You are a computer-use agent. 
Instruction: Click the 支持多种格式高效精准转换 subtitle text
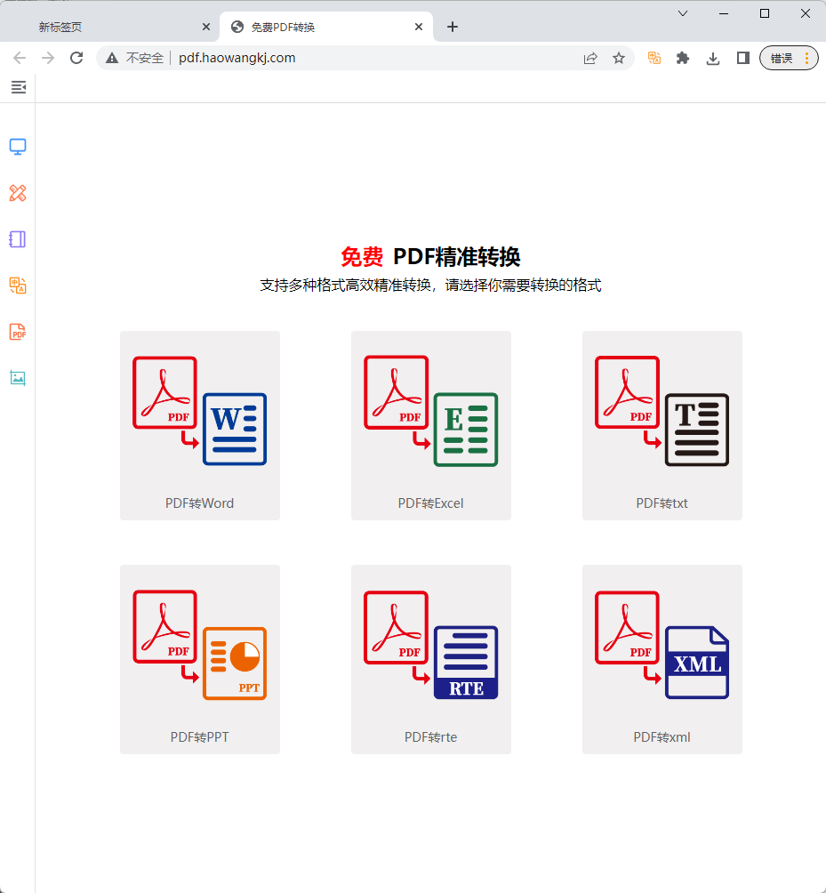pyautogui.click(x=430, y=286)
